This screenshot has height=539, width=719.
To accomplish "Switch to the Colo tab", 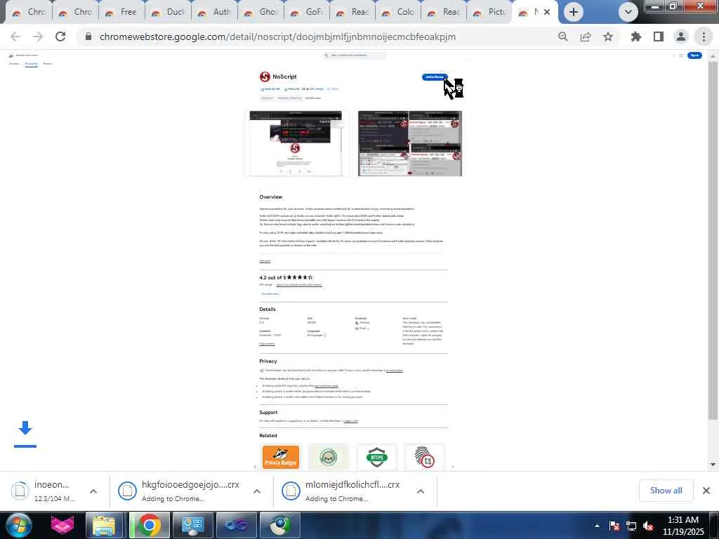I will pyautogui.click(x=399, y=12).
